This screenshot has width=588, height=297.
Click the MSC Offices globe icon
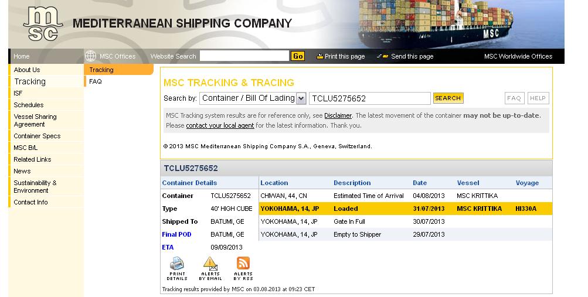click(x=90, y=56)
